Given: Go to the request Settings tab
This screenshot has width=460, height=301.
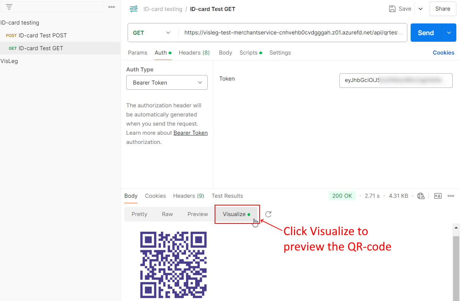Looking at the screenshot, I should pos(280,53).
